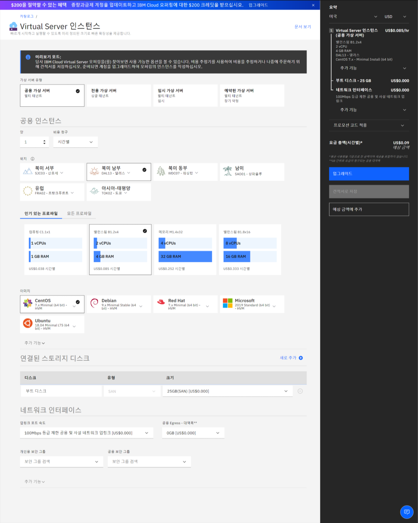Select the 남미 SAO01 상파울루 location
The image size is (418, 523).
point(252,172)
